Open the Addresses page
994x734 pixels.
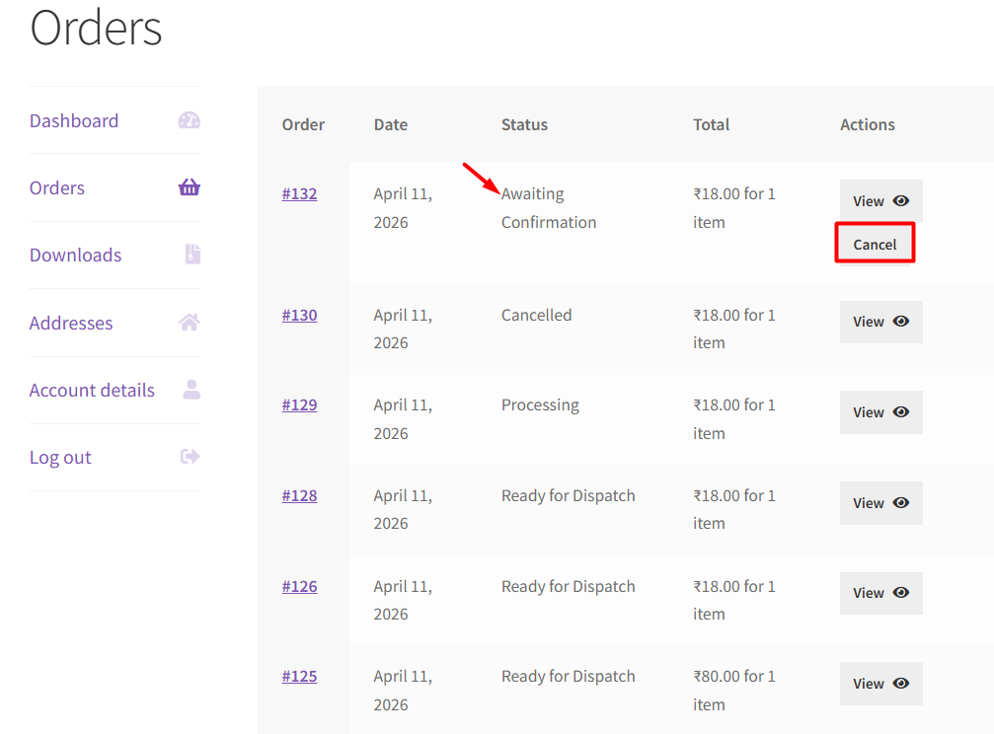(x=71, y=323)
